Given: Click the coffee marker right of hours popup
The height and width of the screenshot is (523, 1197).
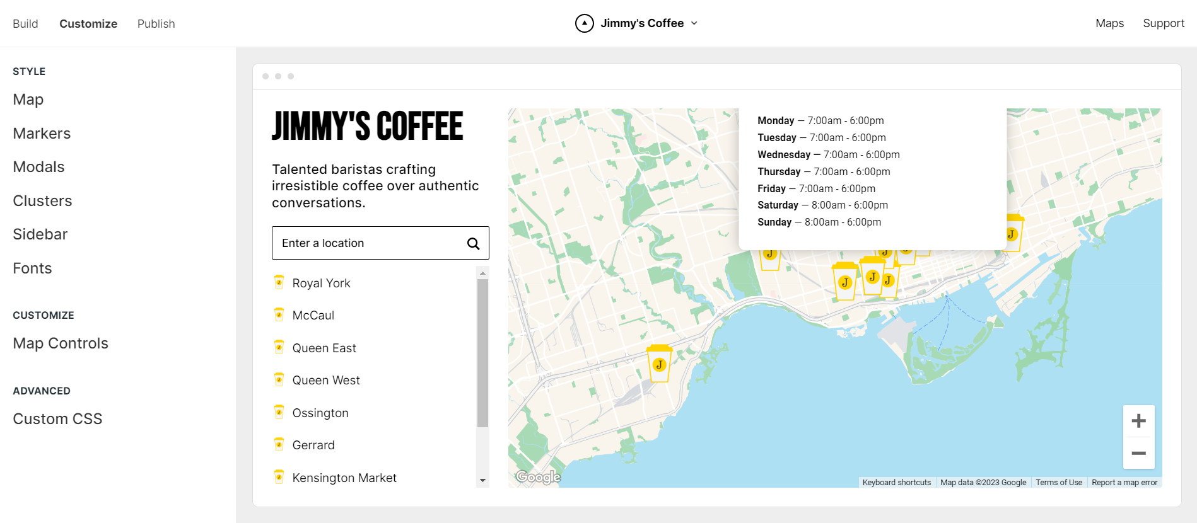Looking at the screenshot, I should (1013, 233).
